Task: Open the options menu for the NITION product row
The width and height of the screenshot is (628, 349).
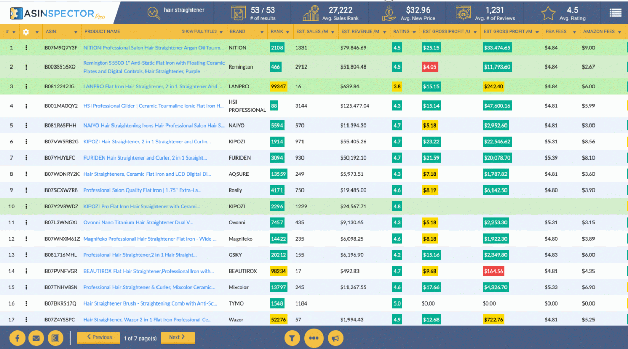Action: pyautogui.click(x=26, y=48)
